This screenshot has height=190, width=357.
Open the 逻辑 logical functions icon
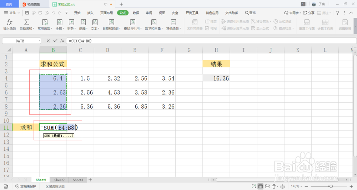pos(83,22)
